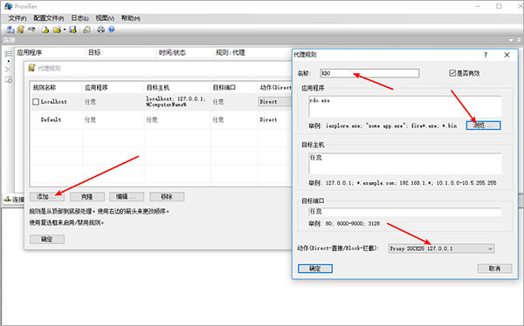Screen dimensions: 524x326
Task: Expand arrow next to open profile icon
Action: [x=65, y=30]
